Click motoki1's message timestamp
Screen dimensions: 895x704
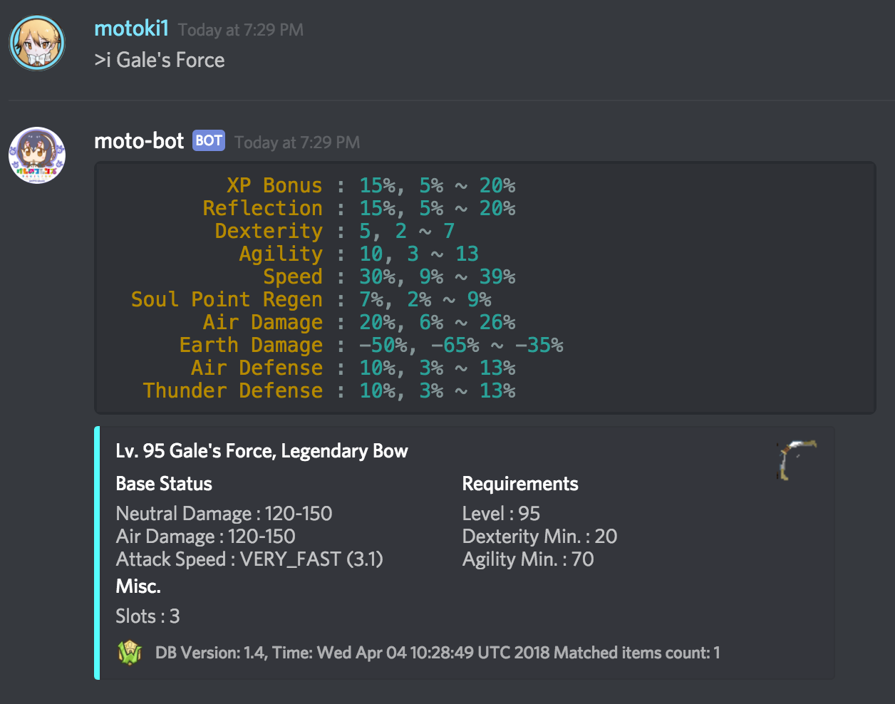(x=241, y=30)
